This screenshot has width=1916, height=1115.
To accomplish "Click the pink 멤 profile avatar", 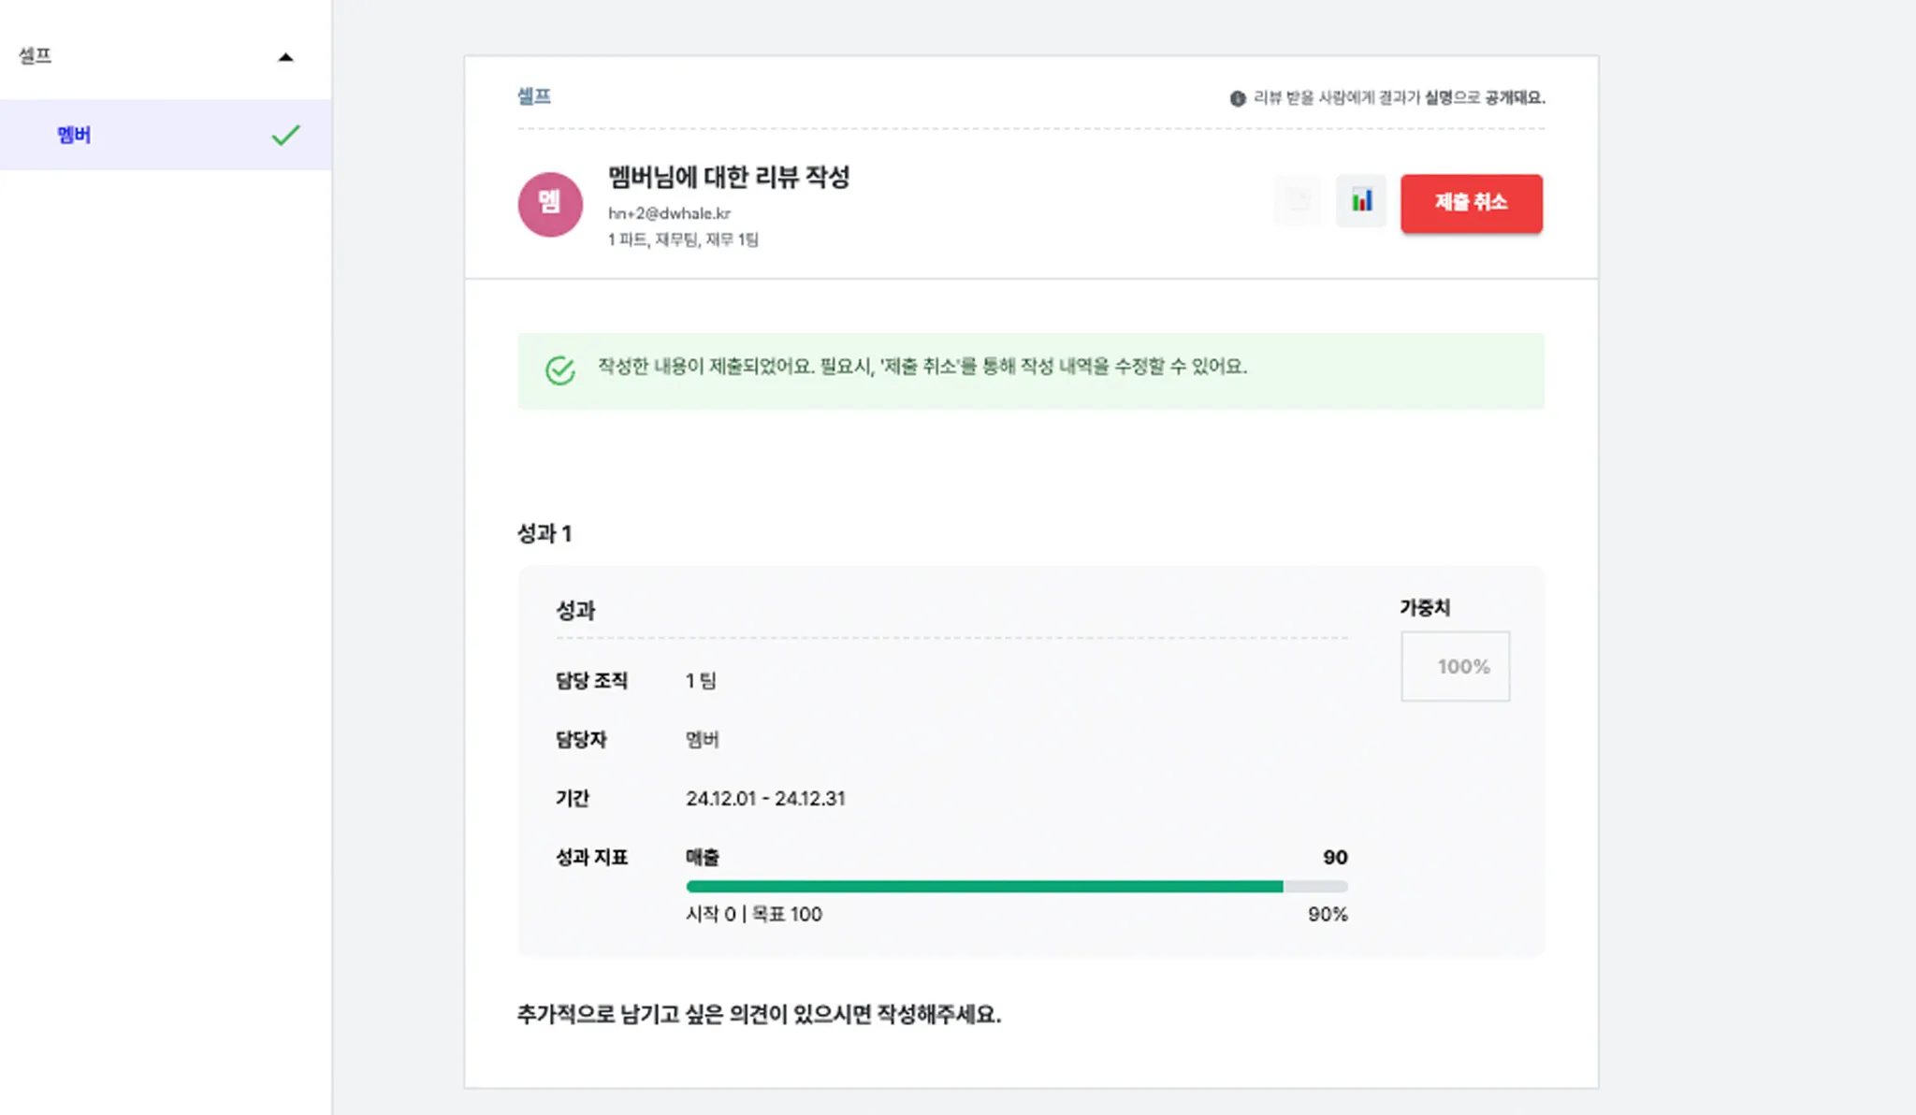I will [550, 204].
